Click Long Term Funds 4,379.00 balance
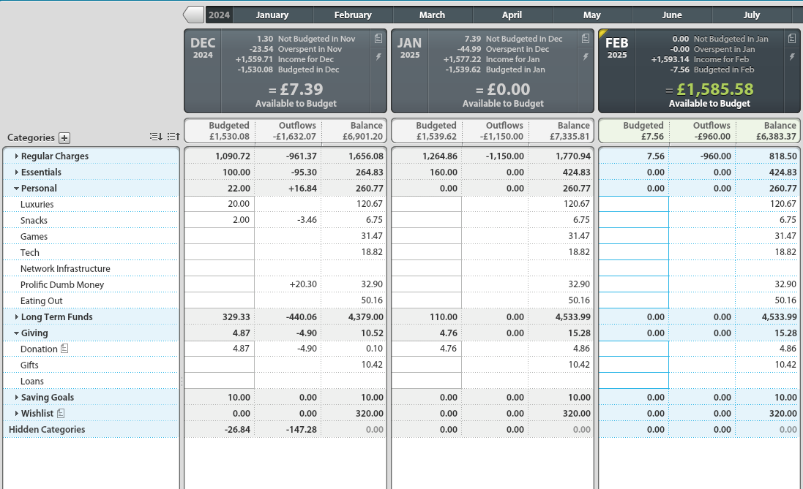This screenshot has height=489, width=803. click(366, 316)
